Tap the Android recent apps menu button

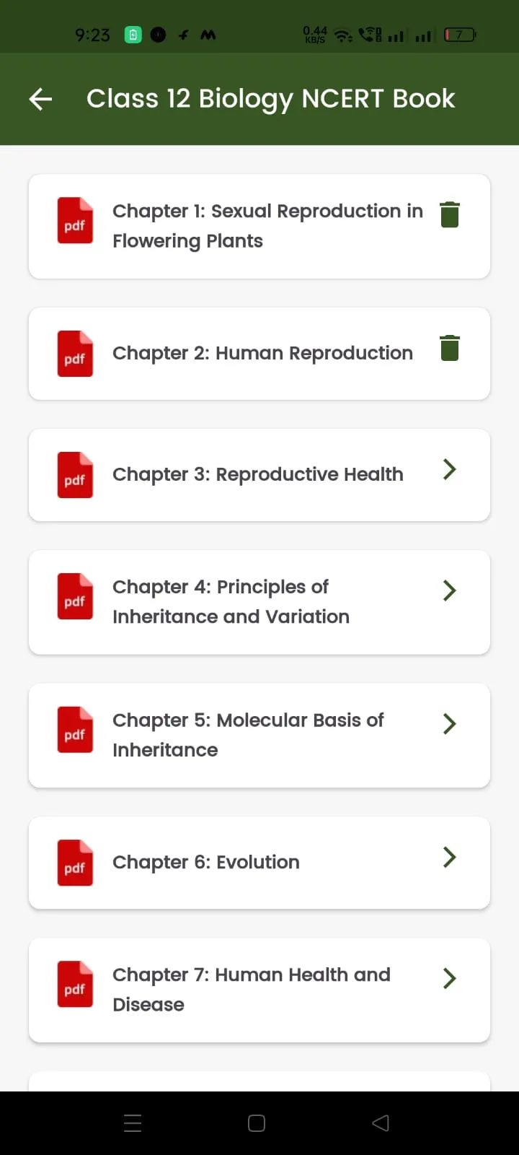pos(133,1123)
